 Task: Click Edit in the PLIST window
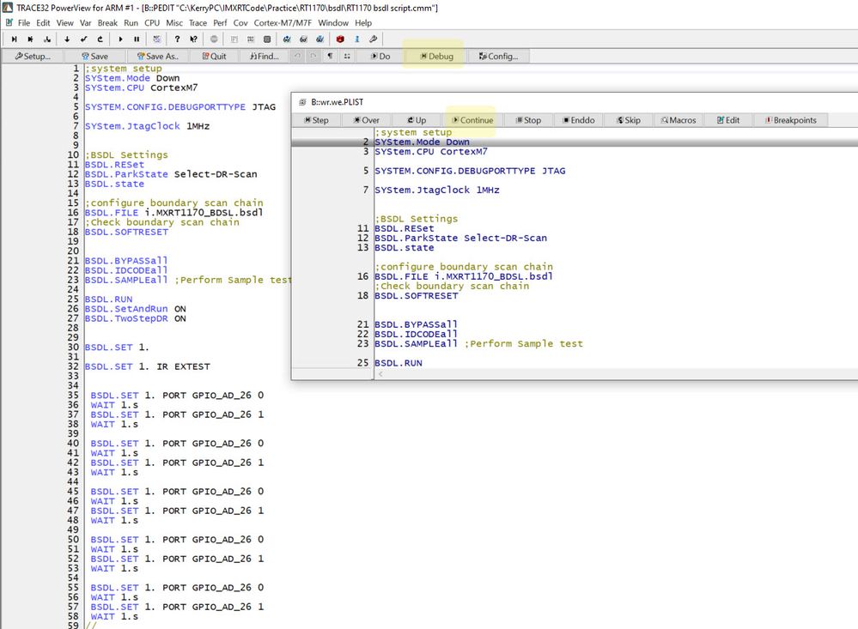click(x=728, y=120)
